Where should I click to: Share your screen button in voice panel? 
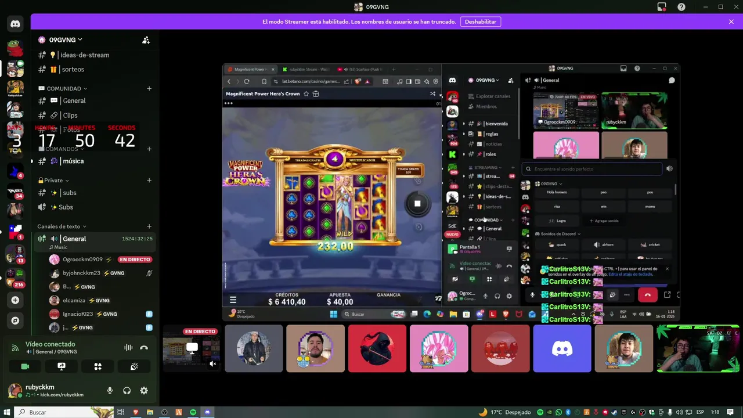click(62, 366)
